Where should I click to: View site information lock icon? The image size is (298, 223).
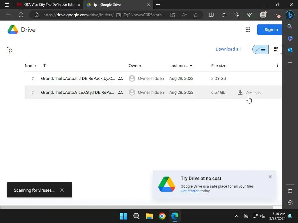coord(37,15)
